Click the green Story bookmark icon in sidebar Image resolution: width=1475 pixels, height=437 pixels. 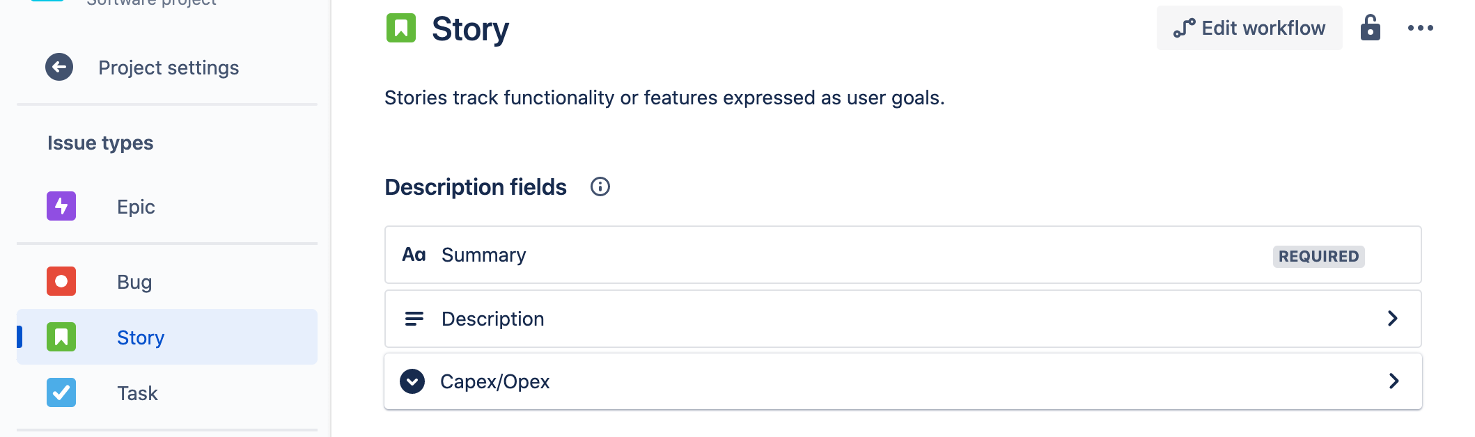click(61, 337)
